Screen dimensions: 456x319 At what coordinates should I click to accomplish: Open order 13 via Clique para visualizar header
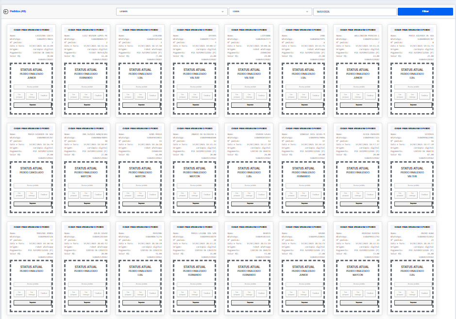coord(249,128)
